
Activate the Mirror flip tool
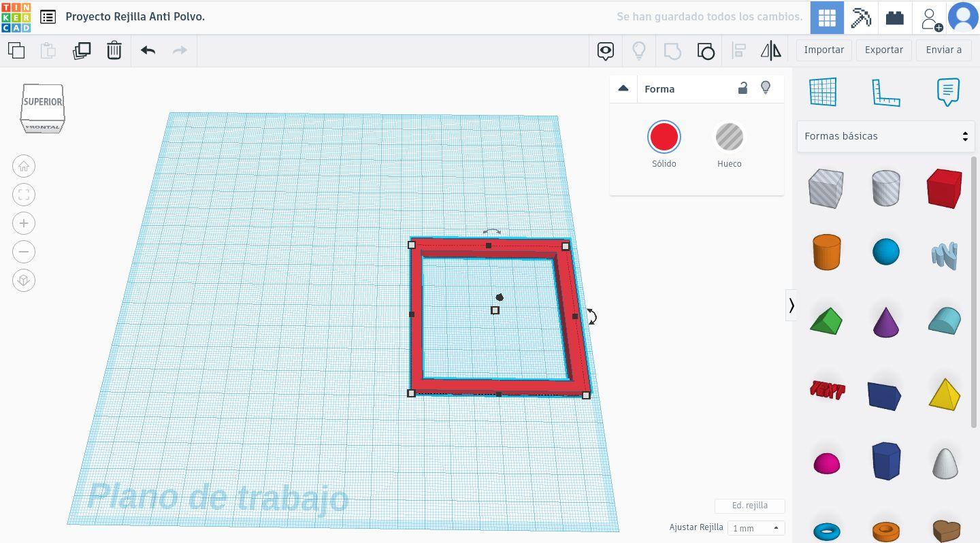pos(771,50)
